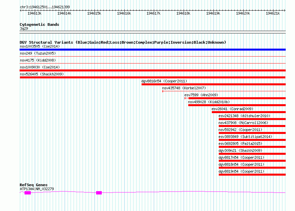Click the red dgv8816n54 loss bar
The image size is (295, 211).
pyautogui.click(x=213, y=84)
